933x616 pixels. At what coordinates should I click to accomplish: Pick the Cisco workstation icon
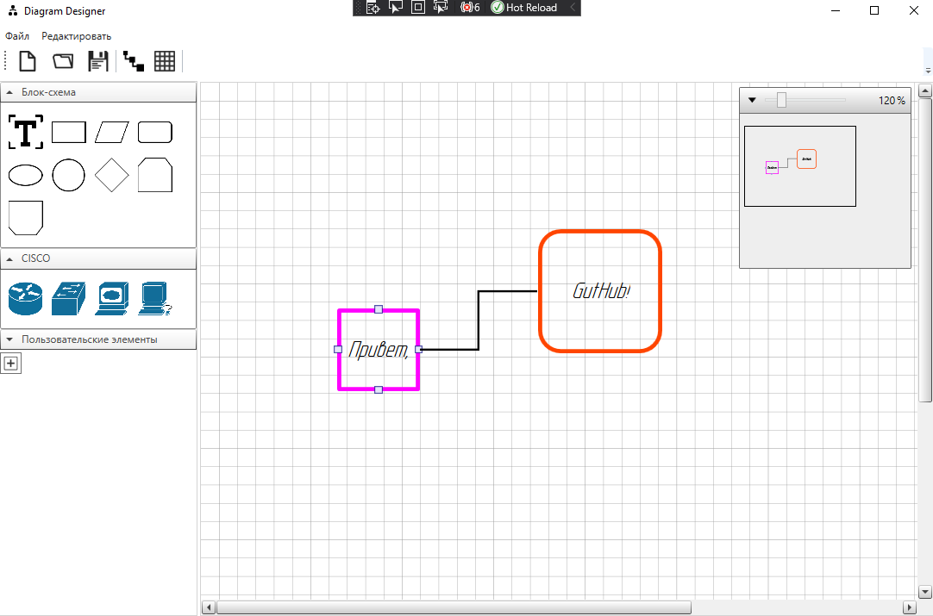click(x=154, y=298)
